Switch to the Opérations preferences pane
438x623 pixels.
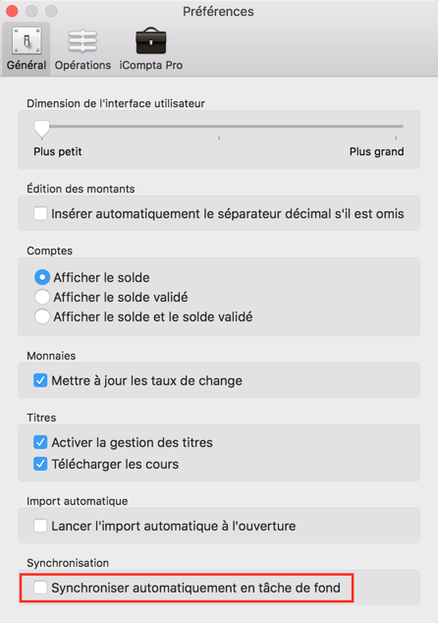(82, 49)
